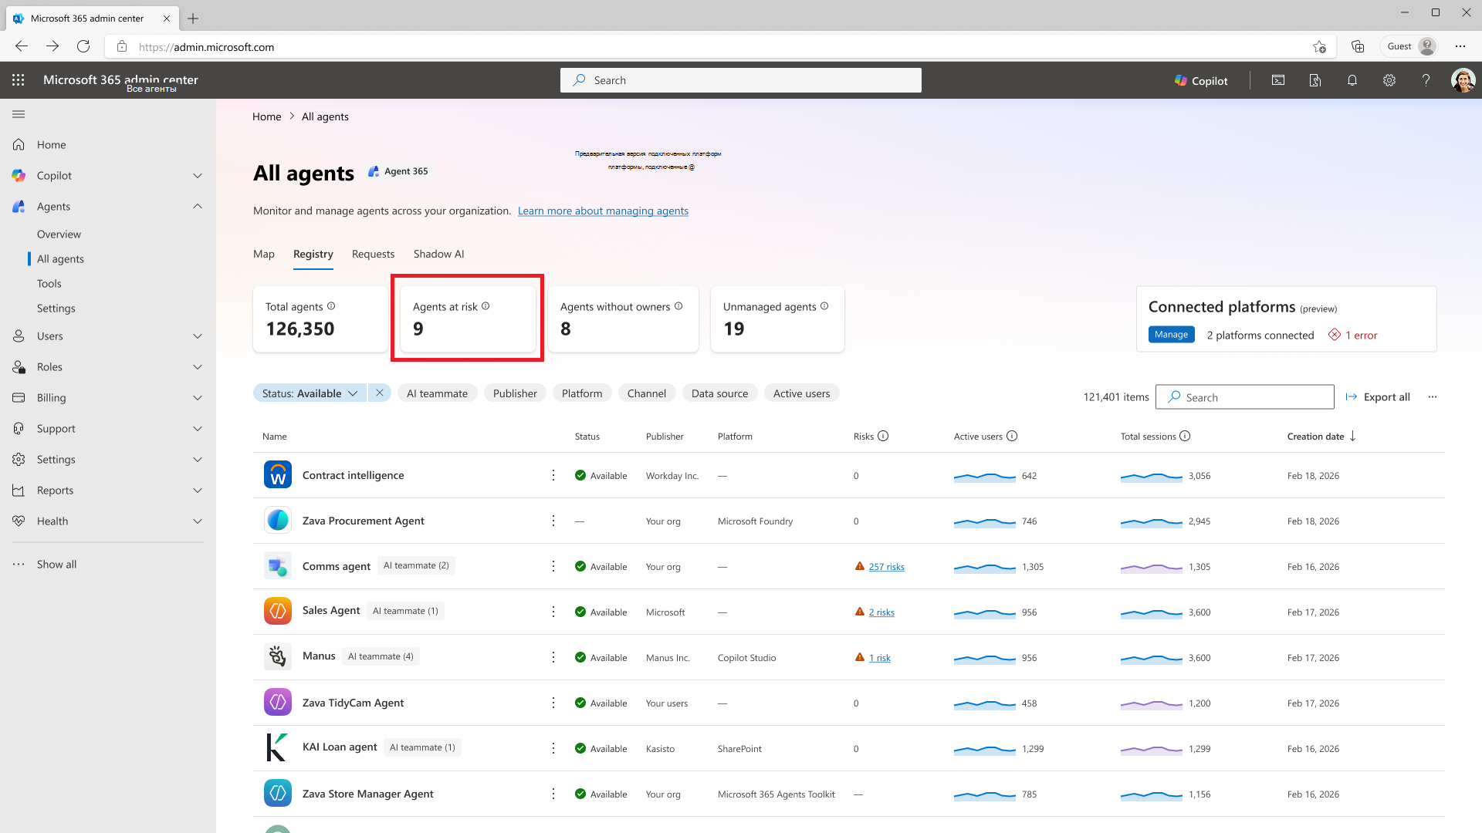Open the app launcher waffle icon
The image size is (1482, 833).
(x=19, y=80)
